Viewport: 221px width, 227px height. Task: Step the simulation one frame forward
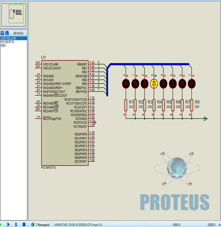click(8, 224)
